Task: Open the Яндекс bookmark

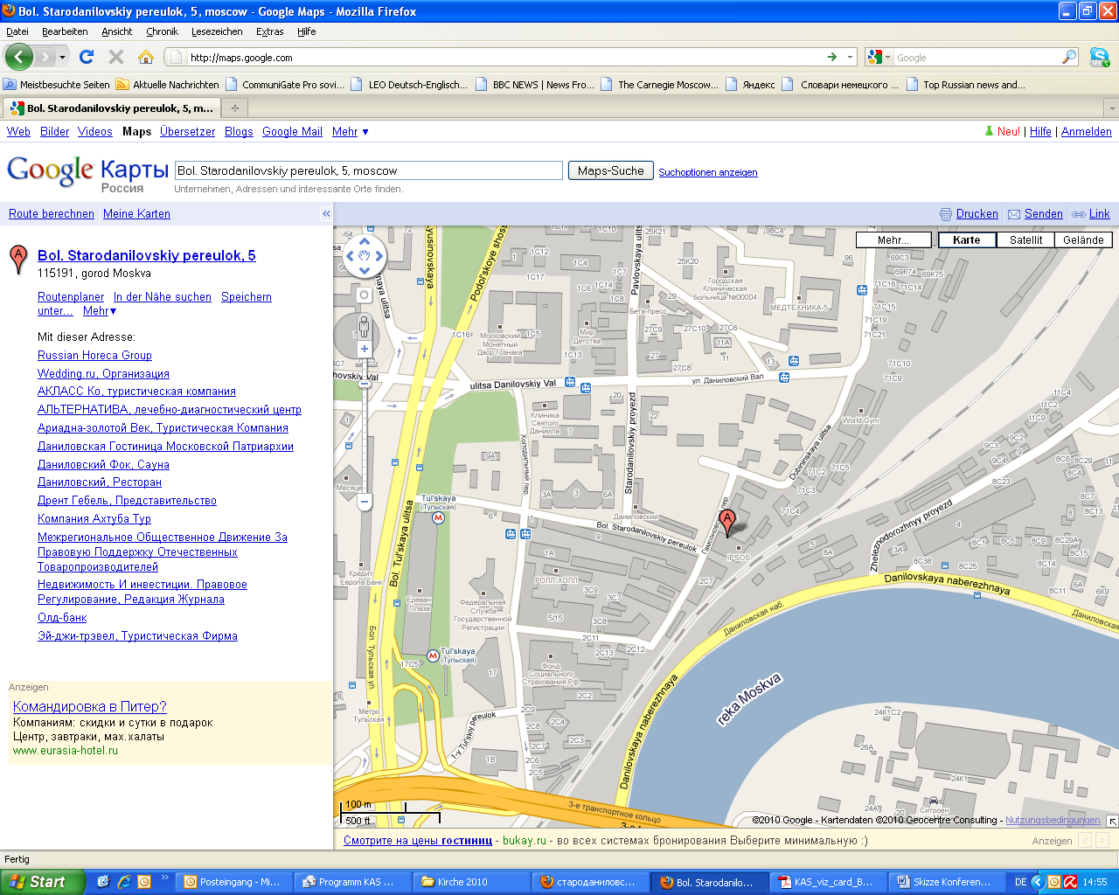Action: (x=750, y=85)
